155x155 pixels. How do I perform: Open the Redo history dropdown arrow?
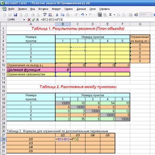94,15
